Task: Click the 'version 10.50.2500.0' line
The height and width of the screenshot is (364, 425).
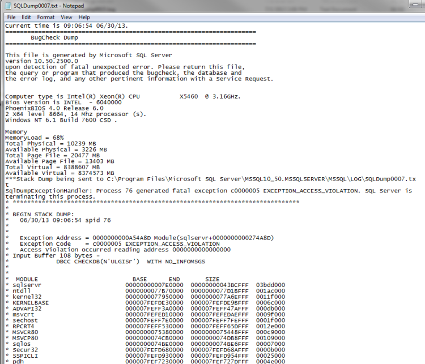Action: pos(41,61)
